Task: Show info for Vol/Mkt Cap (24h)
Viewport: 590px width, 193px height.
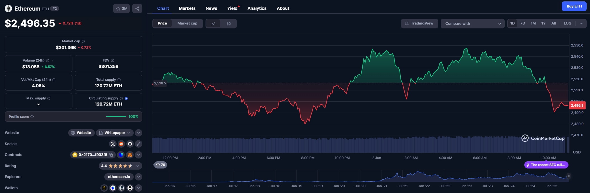Action: tap(54, 80)
